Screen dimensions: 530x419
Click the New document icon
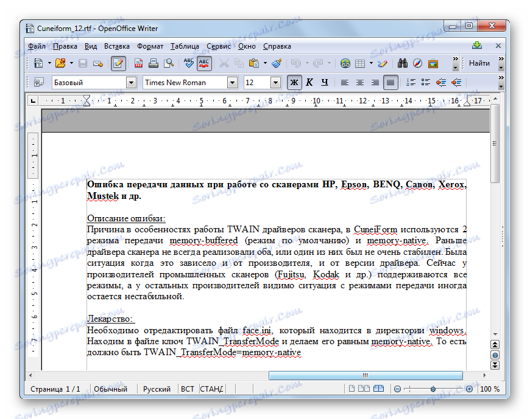coord(38,63)
